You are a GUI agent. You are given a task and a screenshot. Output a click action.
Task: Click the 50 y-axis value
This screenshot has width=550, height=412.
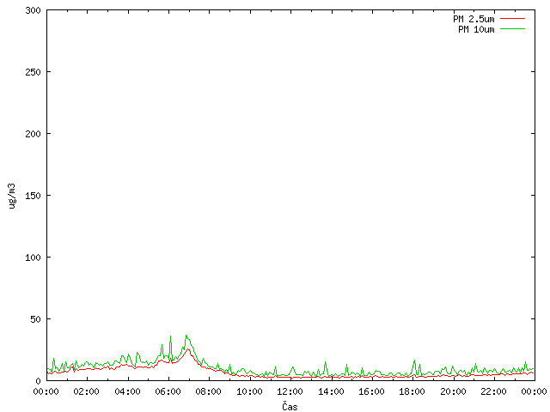click(35, 319)
